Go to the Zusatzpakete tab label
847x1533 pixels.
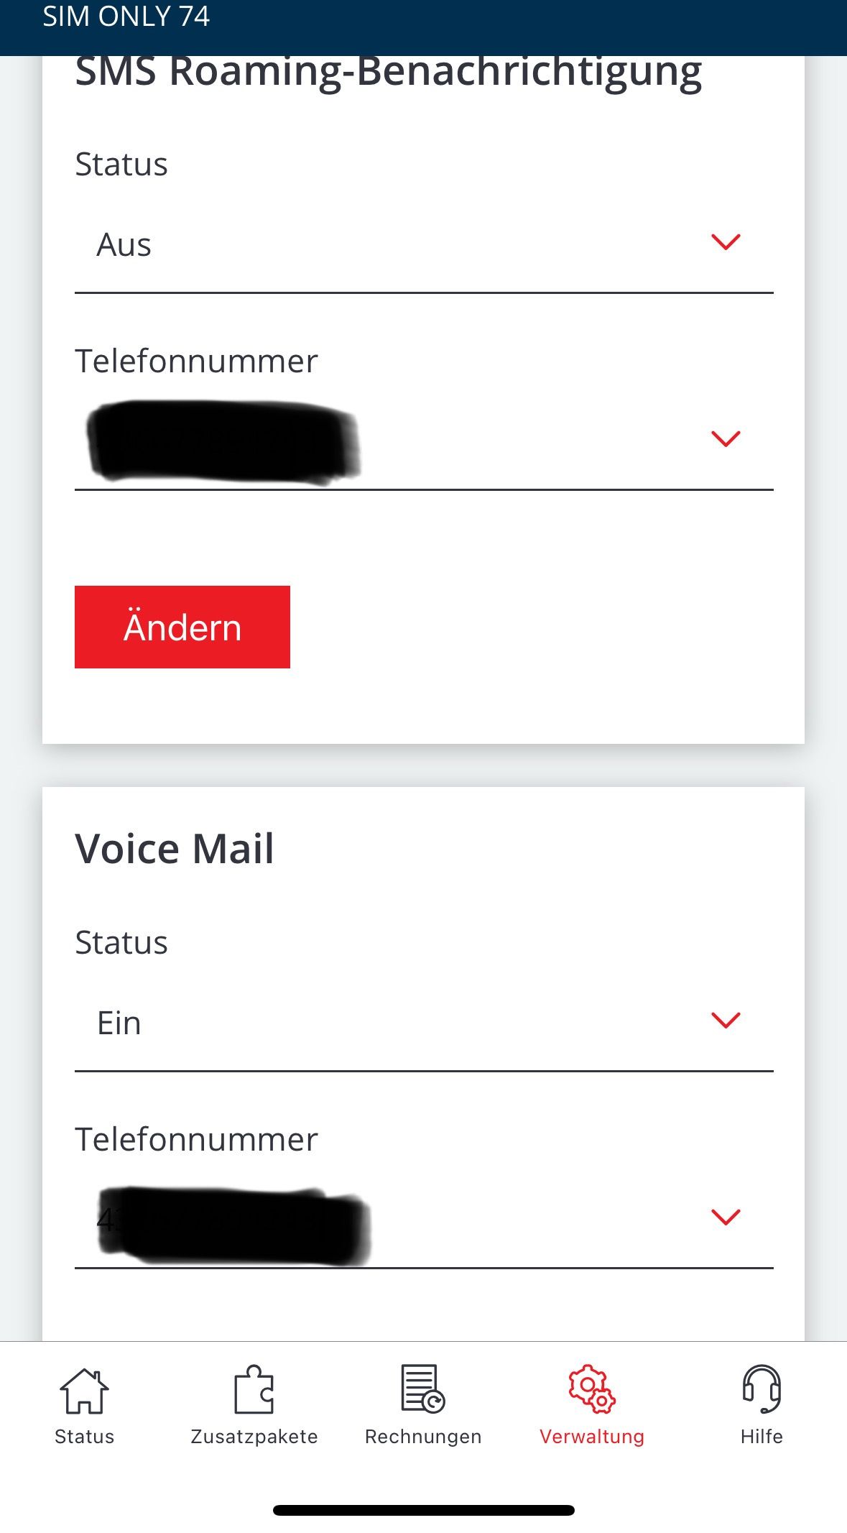254,1437
